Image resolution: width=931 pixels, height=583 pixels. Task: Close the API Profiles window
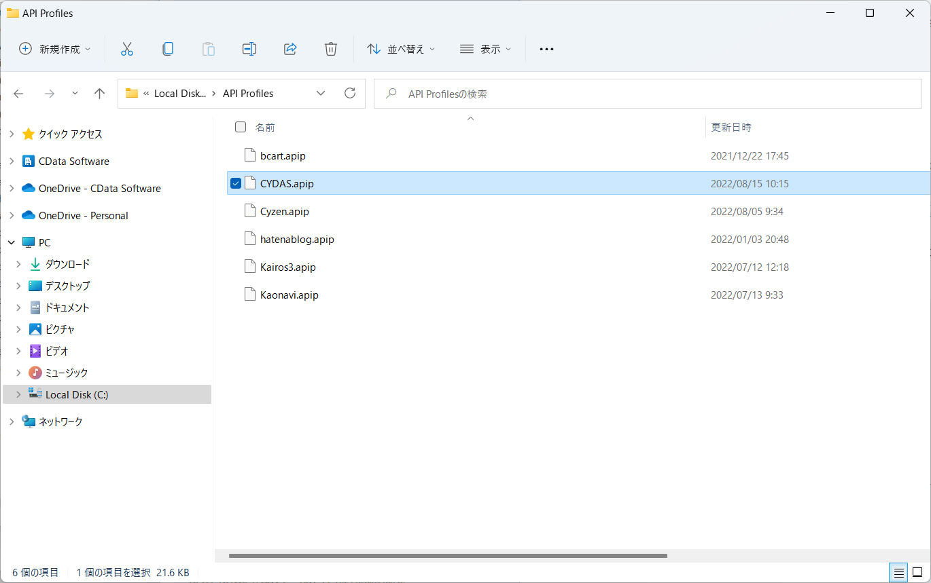pos(910,13)
